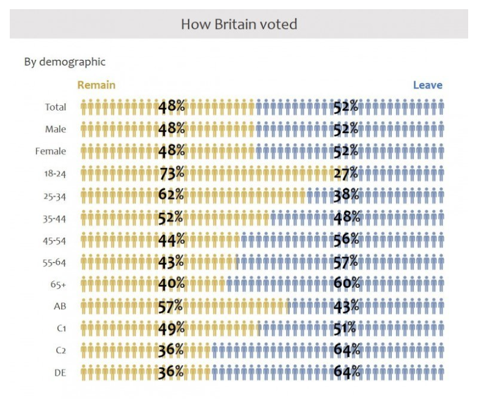The height and width of the screenshot is (399, 481).
Task: Click the 62% Remain figure
Action: point(171,195)
